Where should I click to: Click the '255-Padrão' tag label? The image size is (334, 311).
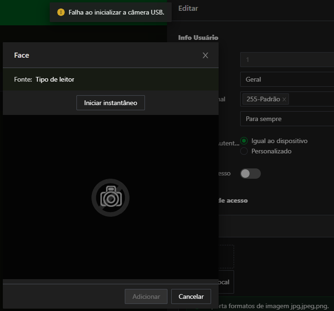(x=263, y=99)
